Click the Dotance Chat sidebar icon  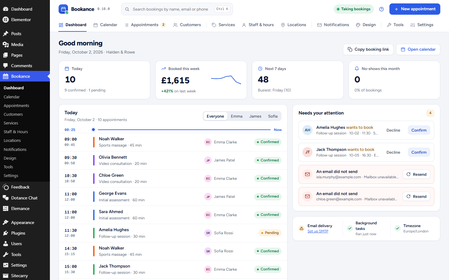coord(6,198)
